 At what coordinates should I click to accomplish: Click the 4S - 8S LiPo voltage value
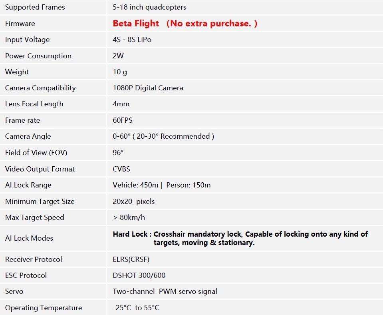(x=132, y=39)
